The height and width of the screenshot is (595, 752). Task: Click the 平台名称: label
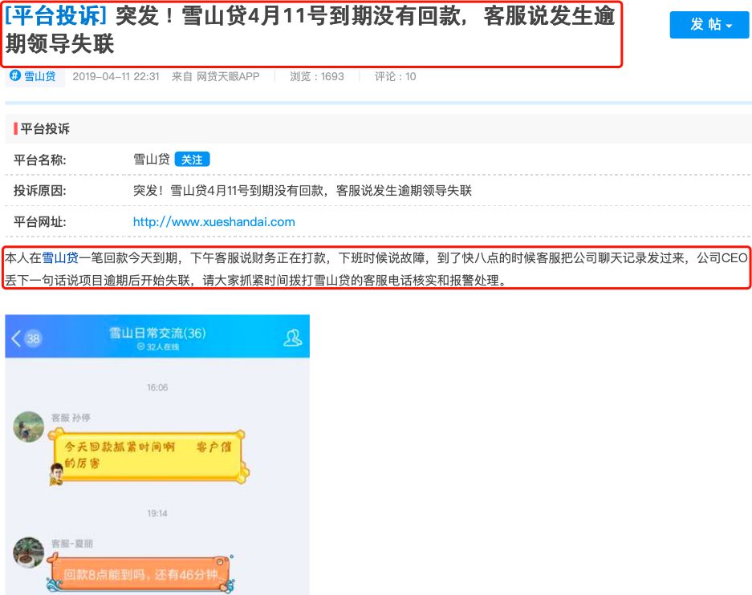pos(39,160)
